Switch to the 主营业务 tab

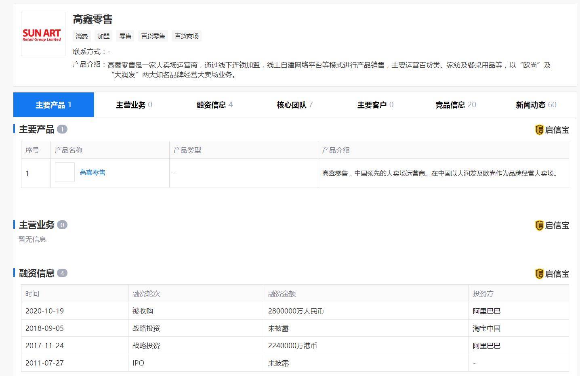134,105
